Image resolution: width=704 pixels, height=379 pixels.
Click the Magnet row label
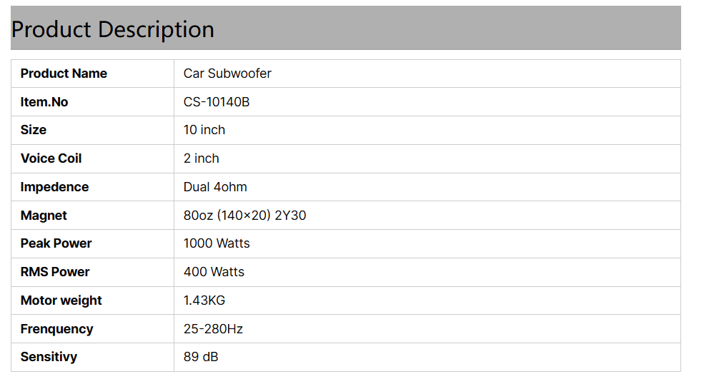44,216
